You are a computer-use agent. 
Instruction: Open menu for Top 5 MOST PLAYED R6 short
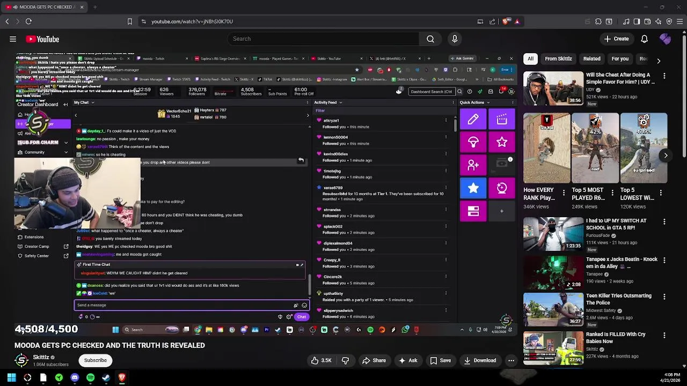612,192
